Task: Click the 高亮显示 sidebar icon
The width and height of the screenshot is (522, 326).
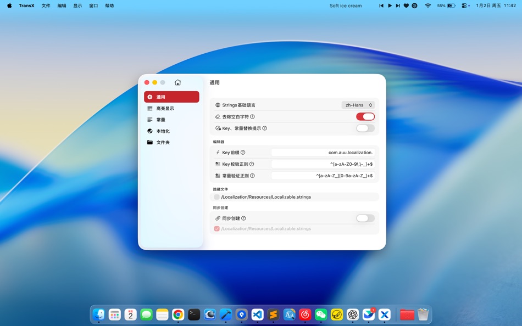Action: 149,108
